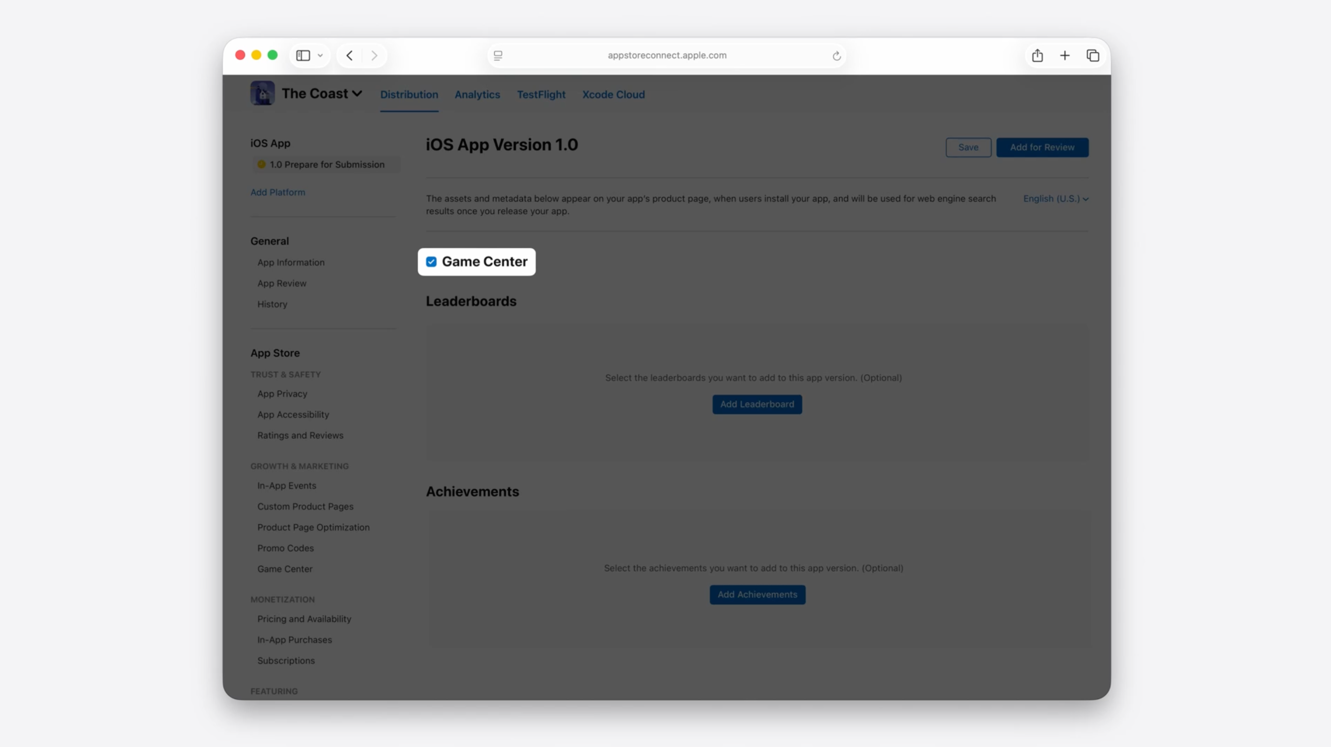Click the appstoreconnect.apple.com address field
Viewport: 1331px width, 747px height.
666,55
